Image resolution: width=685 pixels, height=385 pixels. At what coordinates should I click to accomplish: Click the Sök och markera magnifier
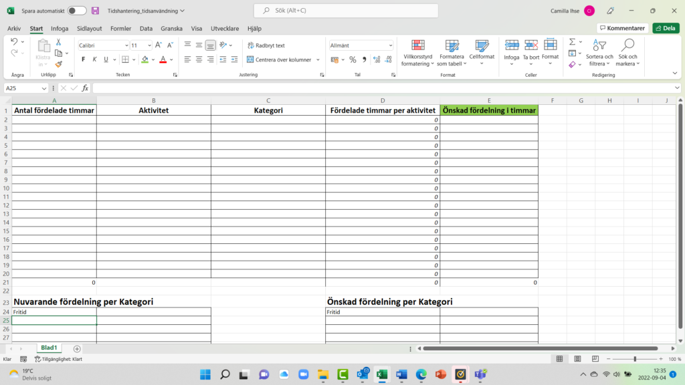627,45
